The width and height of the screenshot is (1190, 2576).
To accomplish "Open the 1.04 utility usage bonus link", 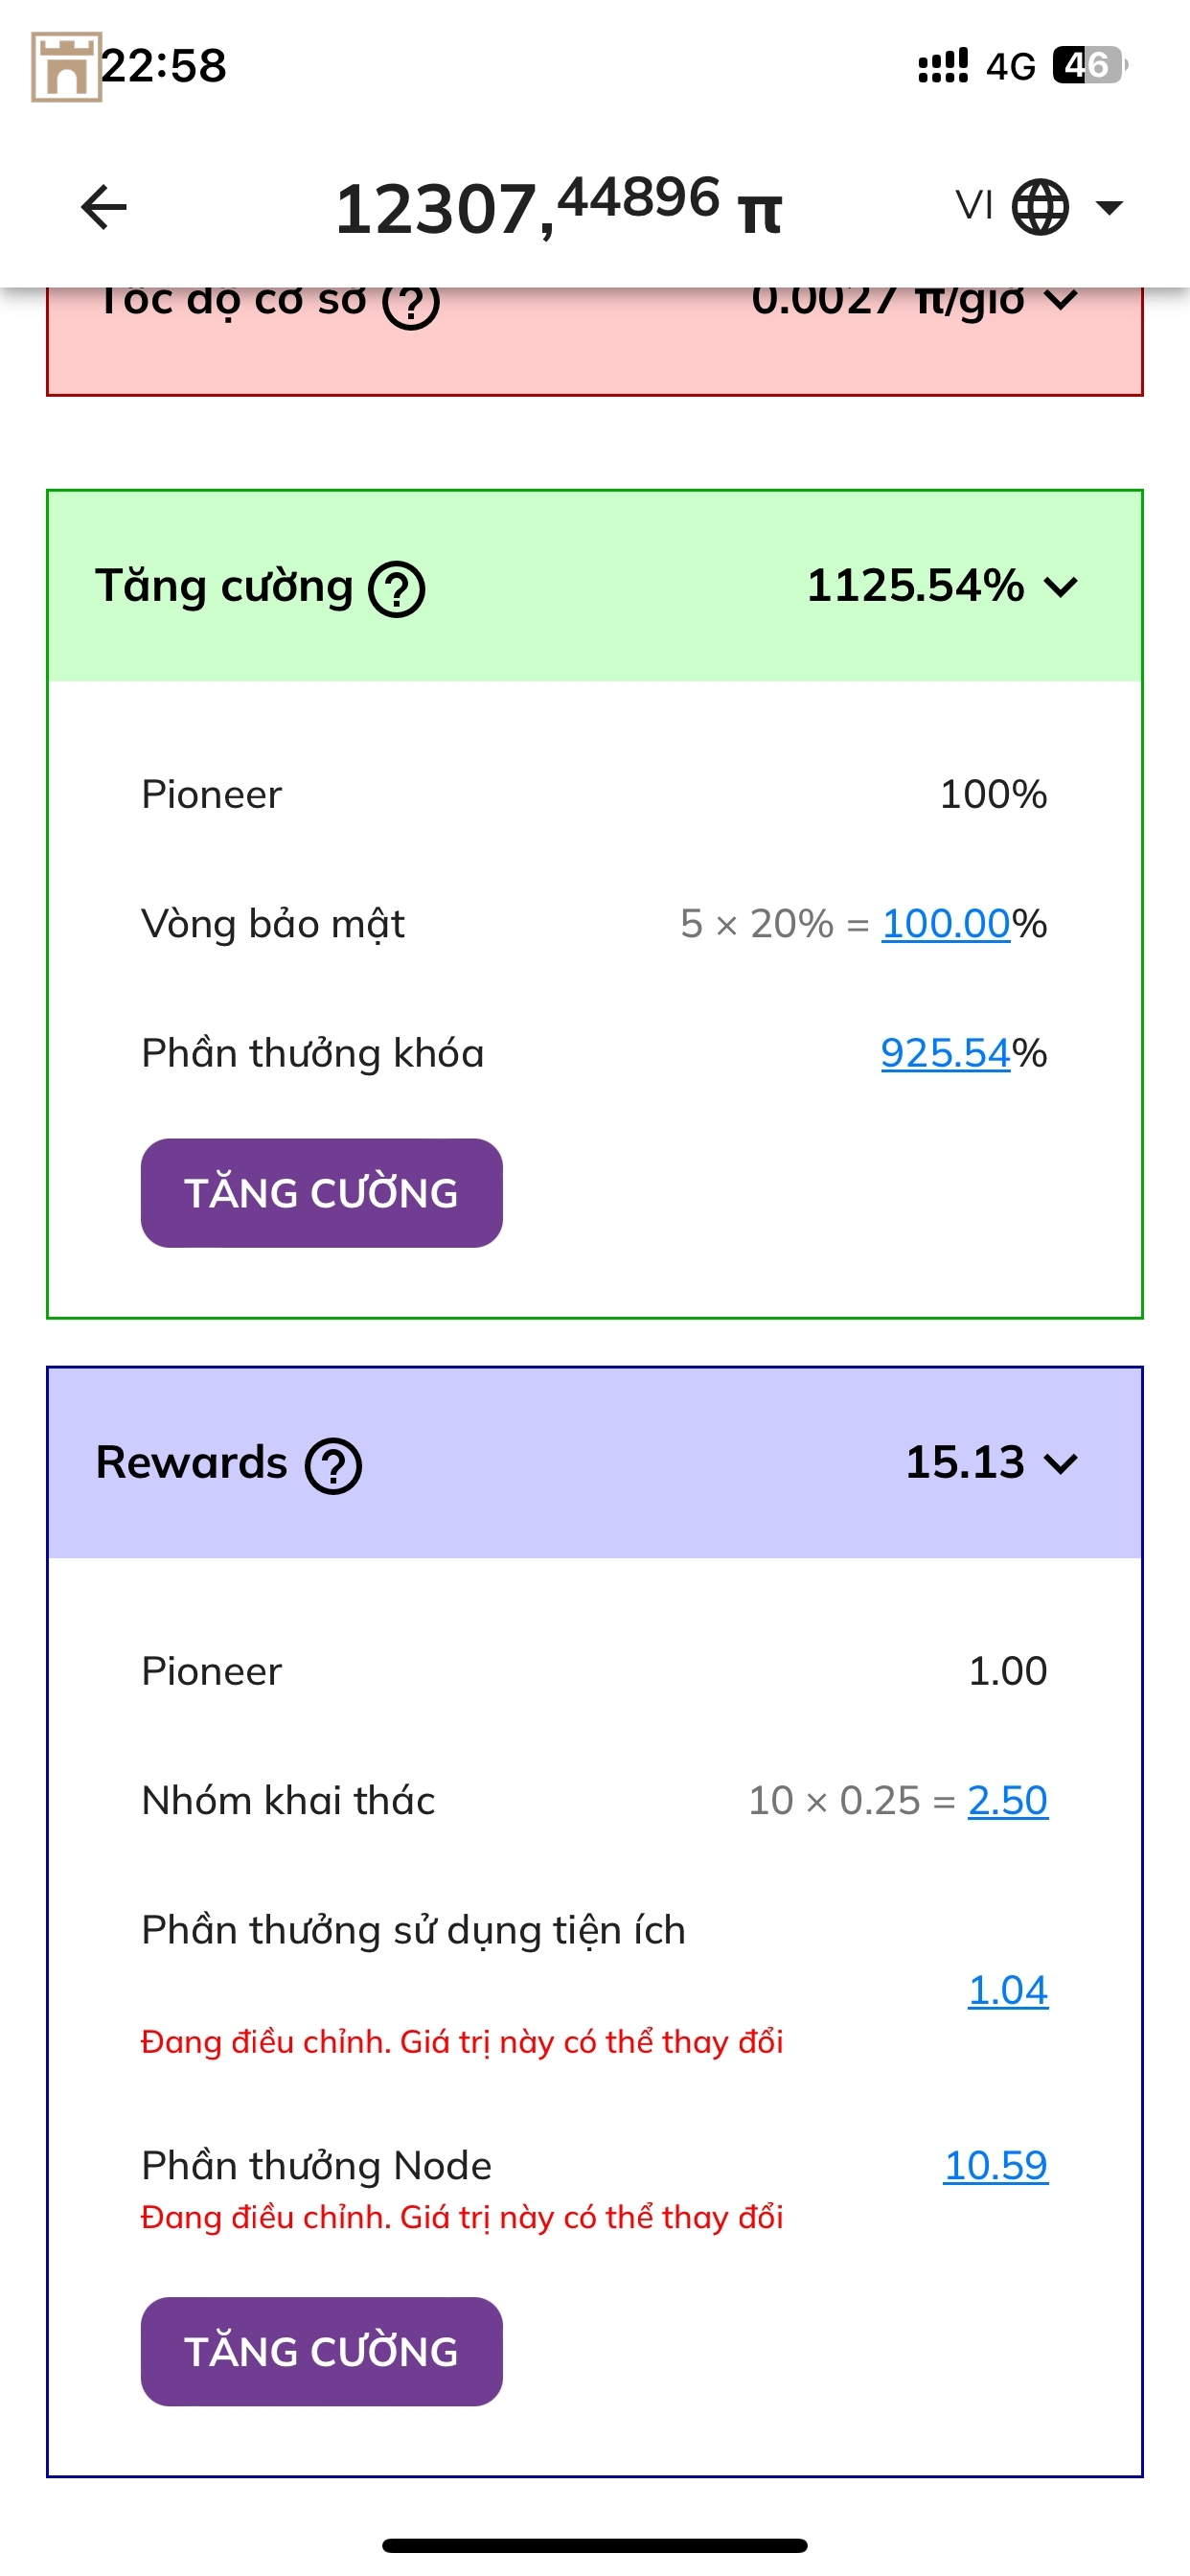I will (x=1007, y=1991).
